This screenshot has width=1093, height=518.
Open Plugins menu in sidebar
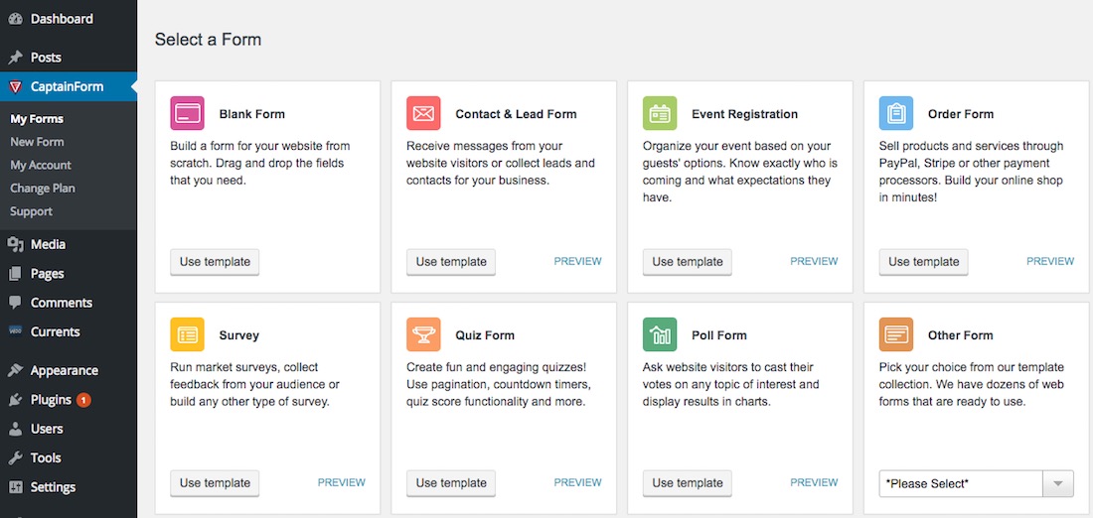[x=51, y=400]
